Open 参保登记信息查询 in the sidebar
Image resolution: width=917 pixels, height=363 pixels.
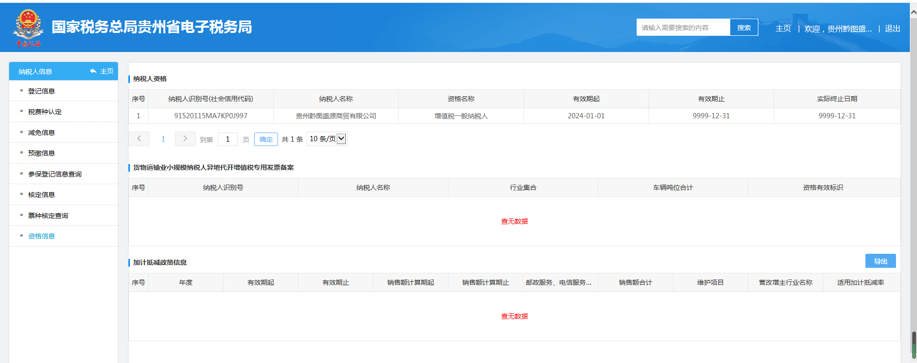(x=55, y=174)
